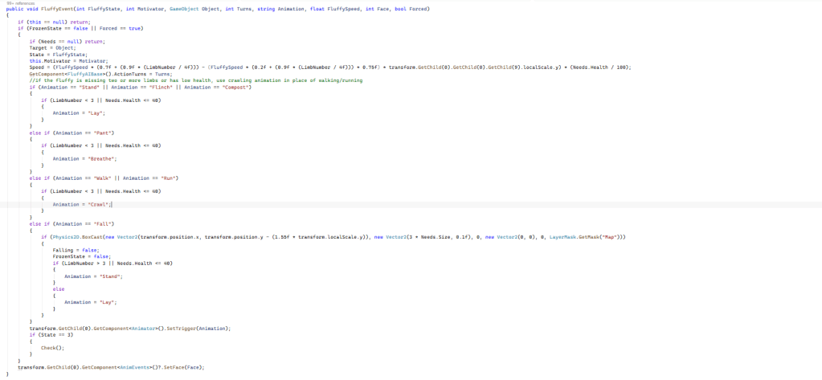Click the line Animation = "Breathe";
822x380 pixels.
coord(84,158)
